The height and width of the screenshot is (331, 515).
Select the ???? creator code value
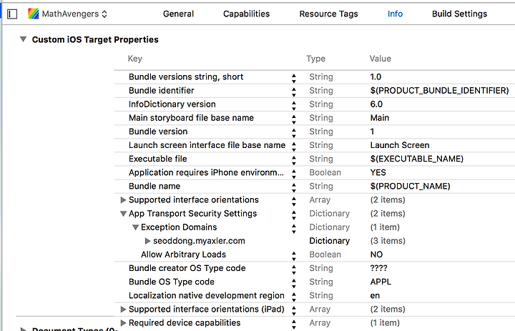pyautogui.click(x=378, y=268)
